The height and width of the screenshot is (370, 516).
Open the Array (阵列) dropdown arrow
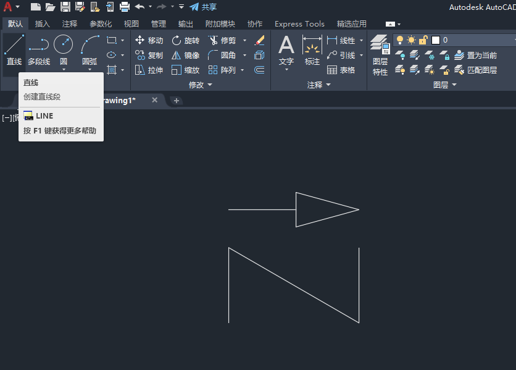243,70
